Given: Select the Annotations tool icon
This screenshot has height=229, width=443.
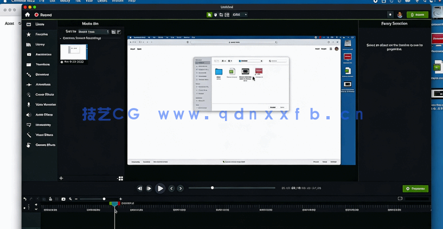Looking at the screenshot, I should 29,55.
